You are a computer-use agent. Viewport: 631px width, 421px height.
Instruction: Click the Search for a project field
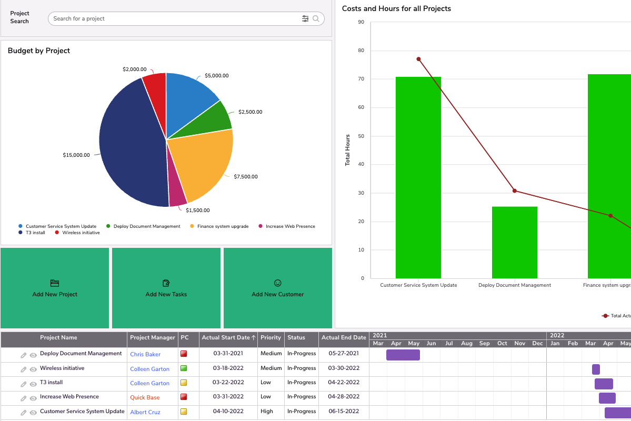tap(174, 19)
